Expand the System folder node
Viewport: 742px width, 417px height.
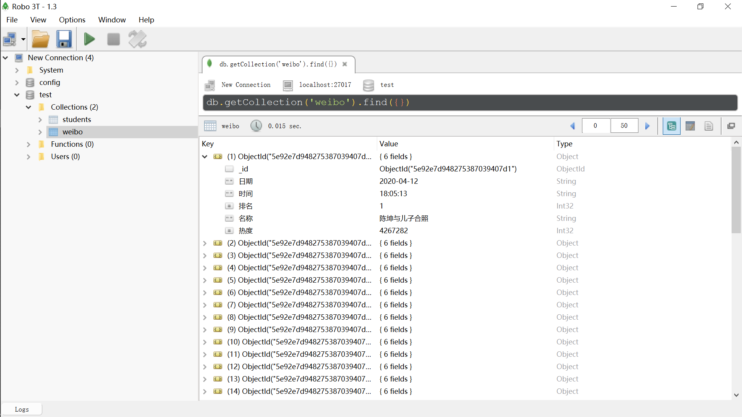[x=17, y=70]
